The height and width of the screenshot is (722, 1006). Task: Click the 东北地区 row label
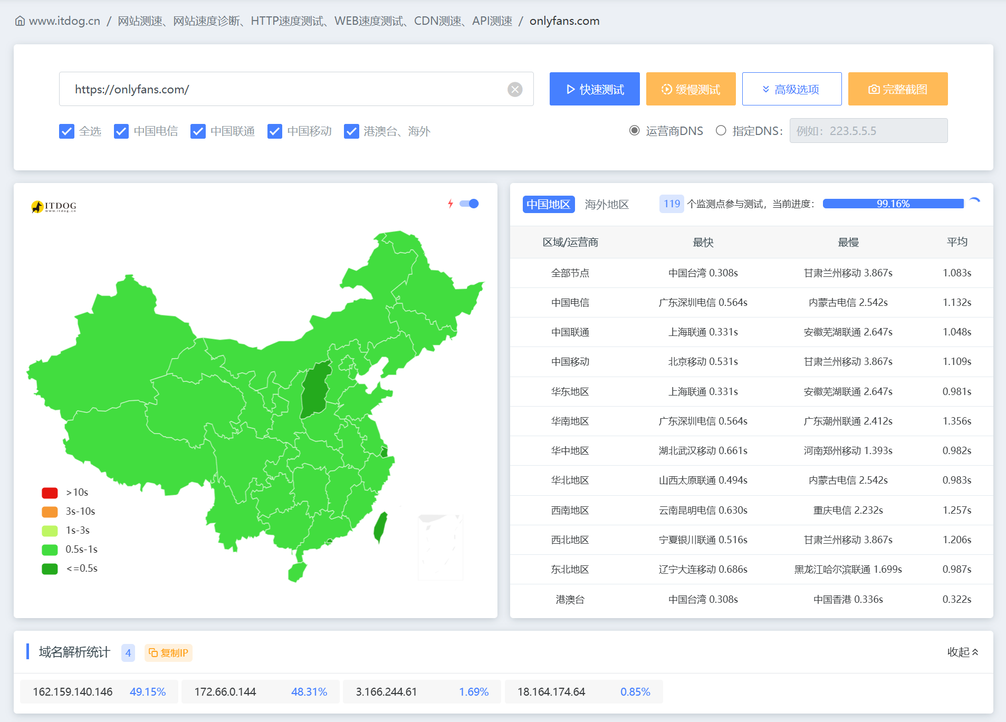coord(570,570)
